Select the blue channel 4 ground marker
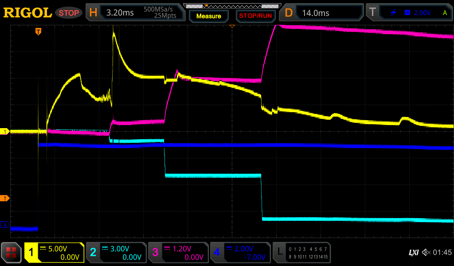 pos(5,225)
